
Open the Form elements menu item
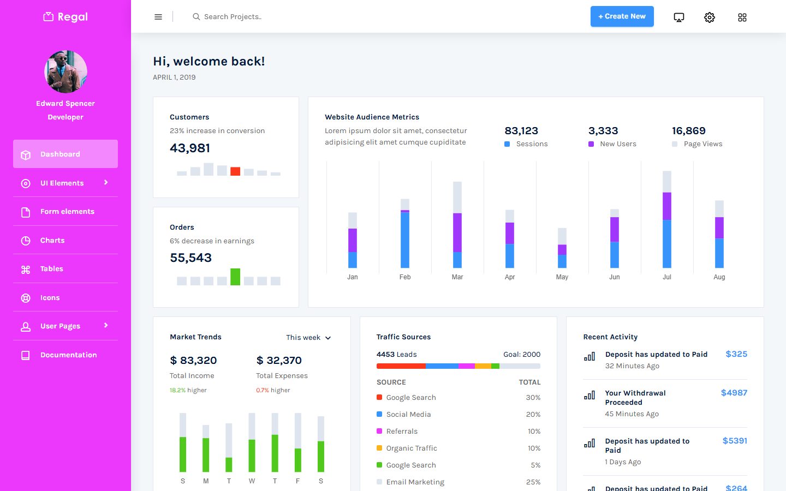[65, 212]
